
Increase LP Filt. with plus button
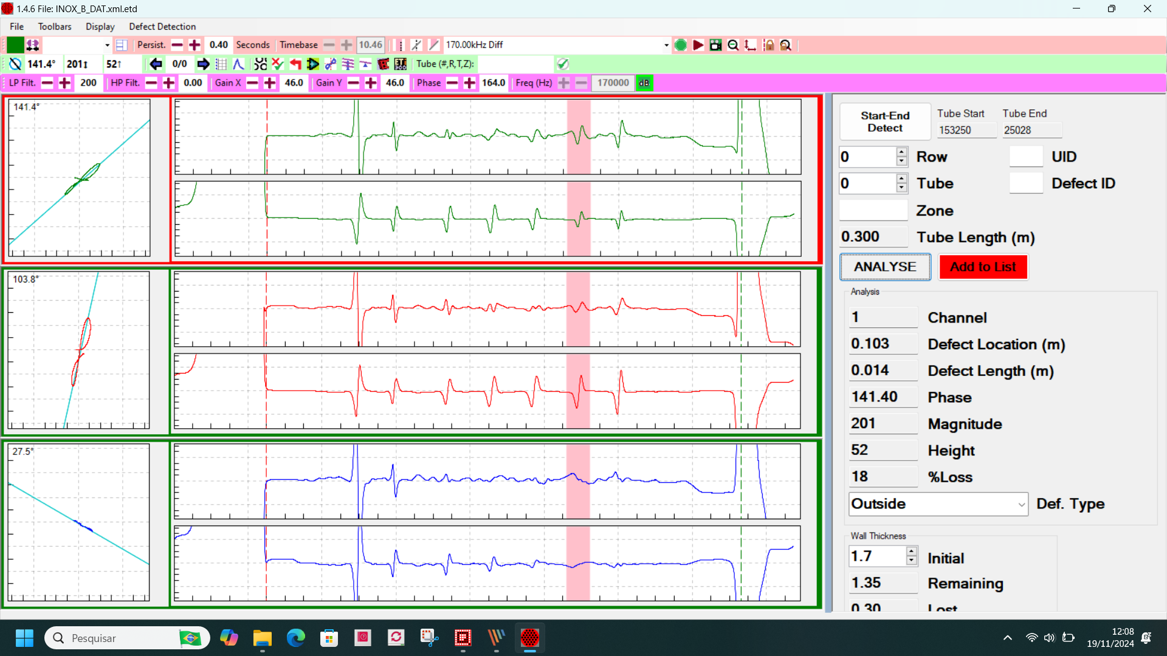(x=65, y=83)
